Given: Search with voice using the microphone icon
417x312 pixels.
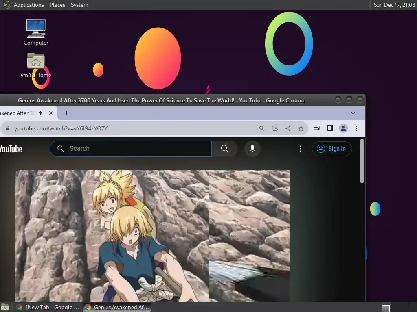Looking at the screenshot, I should point(252,149).
